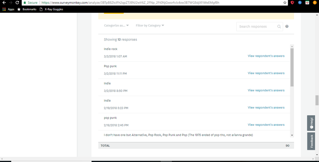Click the horizontal scrollbar left arrow

click(x=2, y=159)
